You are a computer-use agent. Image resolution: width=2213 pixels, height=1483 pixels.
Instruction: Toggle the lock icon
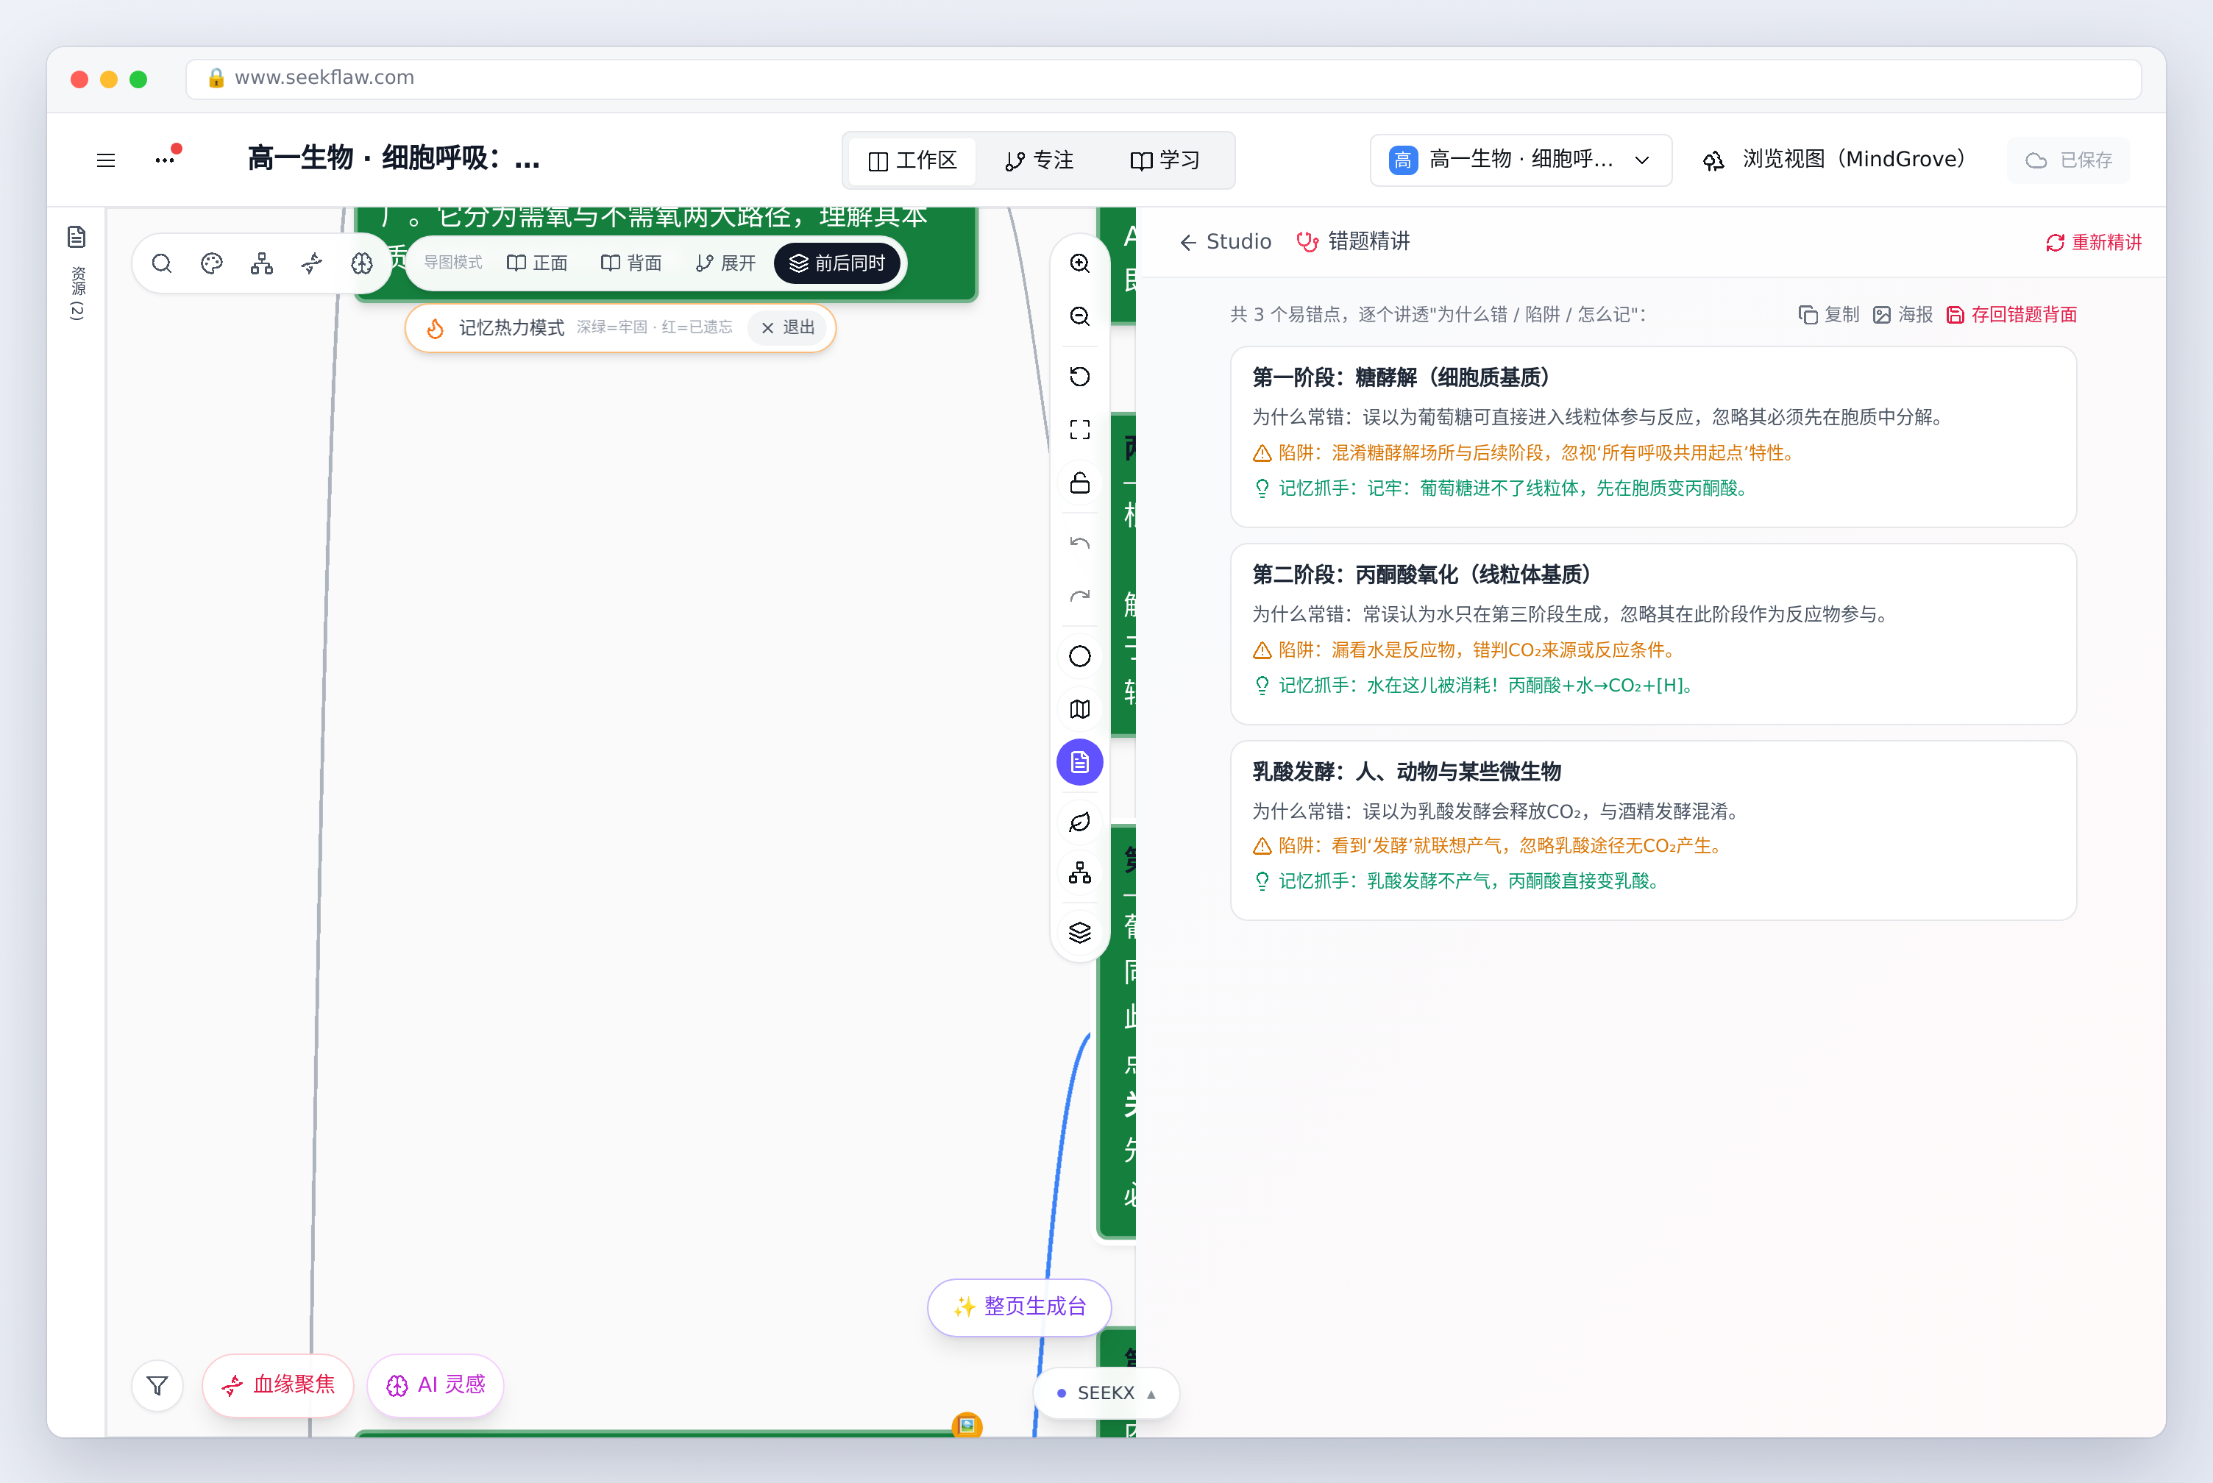tap(1079, 483)
